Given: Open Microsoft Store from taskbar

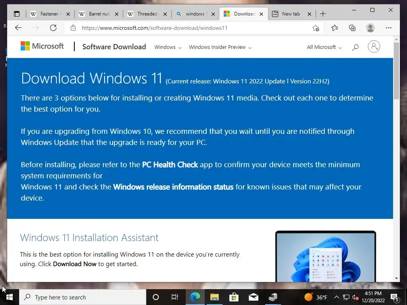Looking at the screenshot, I should pos(234,297).
